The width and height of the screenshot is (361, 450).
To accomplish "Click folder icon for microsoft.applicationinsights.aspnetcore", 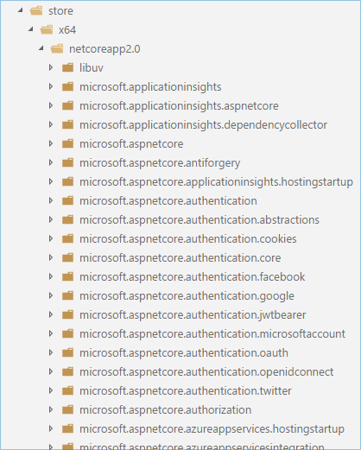I will (x=68, y=105).
